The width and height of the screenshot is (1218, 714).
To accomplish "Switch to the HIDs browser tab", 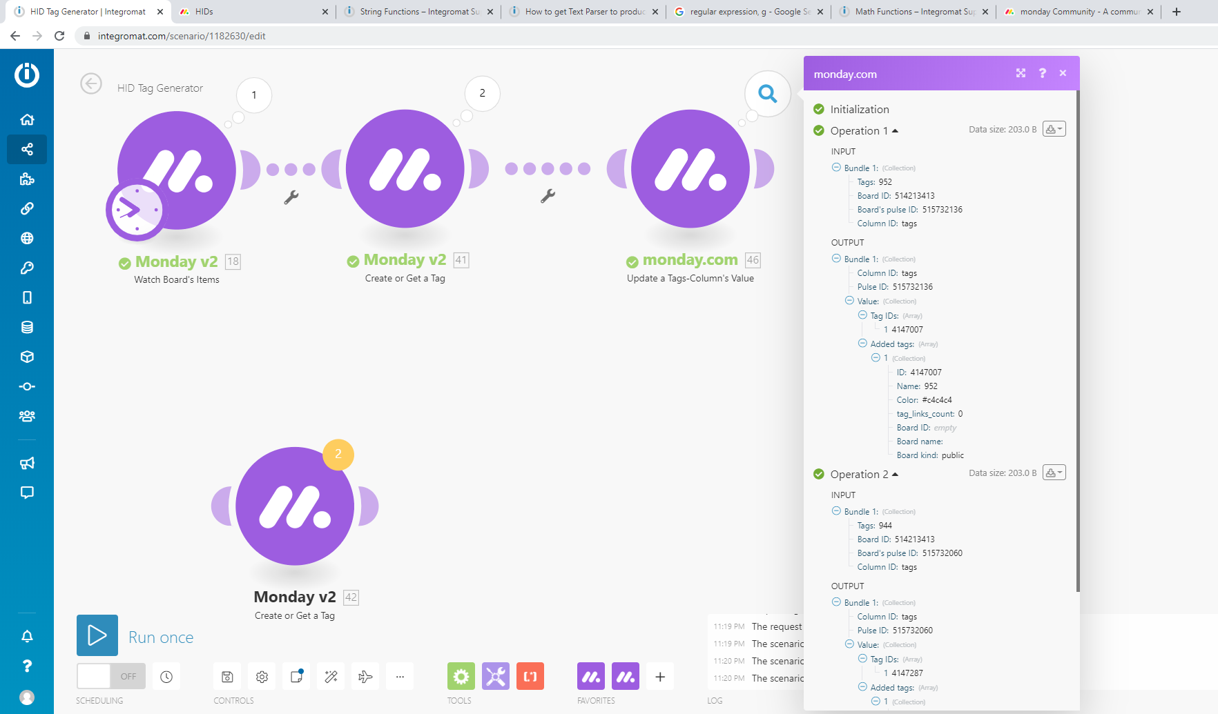I will [x=252, y=12].
